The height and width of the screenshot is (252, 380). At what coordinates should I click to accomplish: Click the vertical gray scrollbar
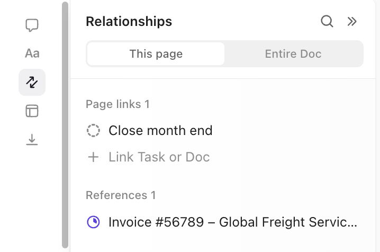pyautogui.click(x=65, y=124)
